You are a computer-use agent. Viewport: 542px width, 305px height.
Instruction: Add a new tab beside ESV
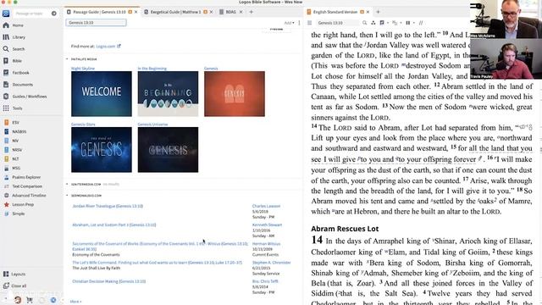pos(378,12)
